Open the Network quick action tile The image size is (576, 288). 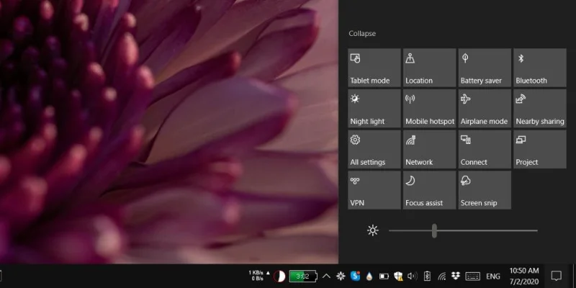(x=429, y=149)
